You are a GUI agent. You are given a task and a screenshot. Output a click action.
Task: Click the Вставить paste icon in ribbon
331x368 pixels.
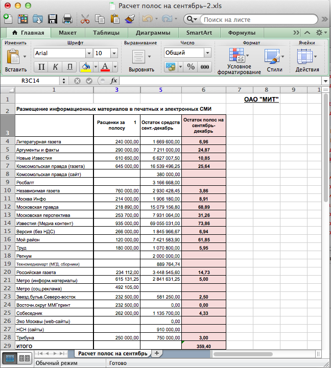pos(13,57)
